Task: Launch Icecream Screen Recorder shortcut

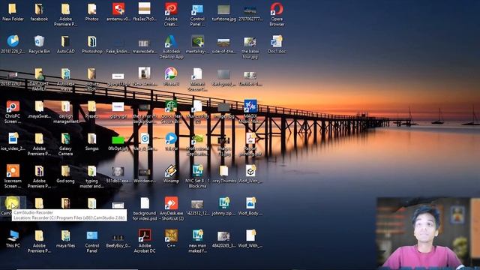Action: pyautogui.click(x=13, y=176)
